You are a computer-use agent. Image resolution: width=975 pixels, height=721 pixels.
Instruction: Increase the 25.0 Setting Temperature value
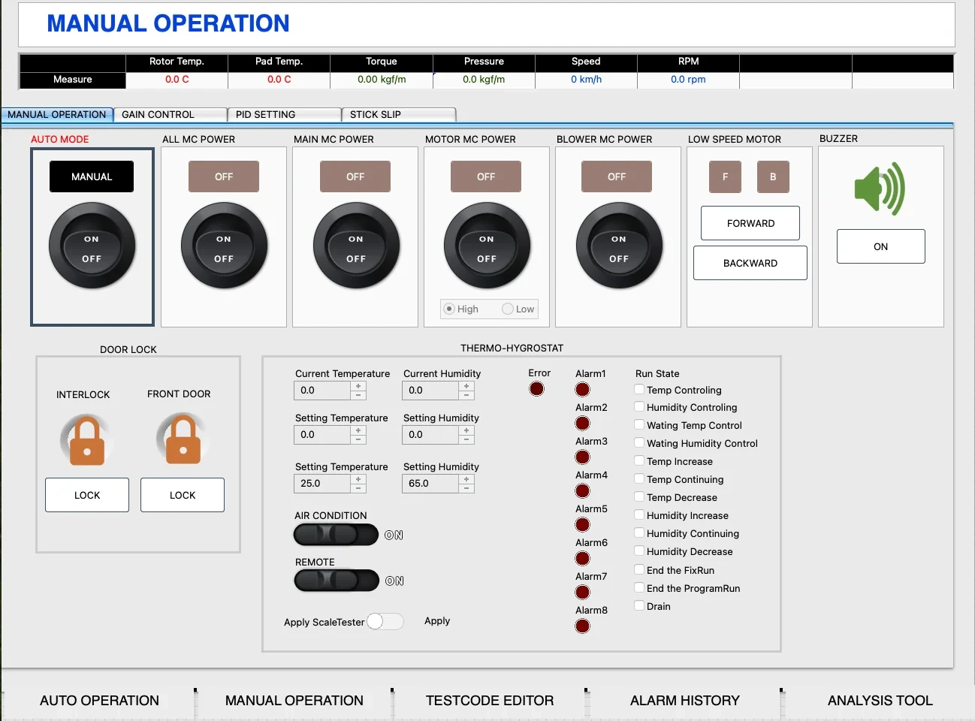coord(358,479)
